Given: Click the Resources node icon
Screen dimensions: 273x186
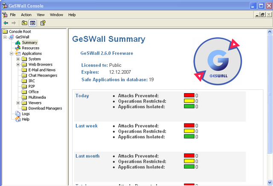Looking at the screenshot, I should point(18,48).
